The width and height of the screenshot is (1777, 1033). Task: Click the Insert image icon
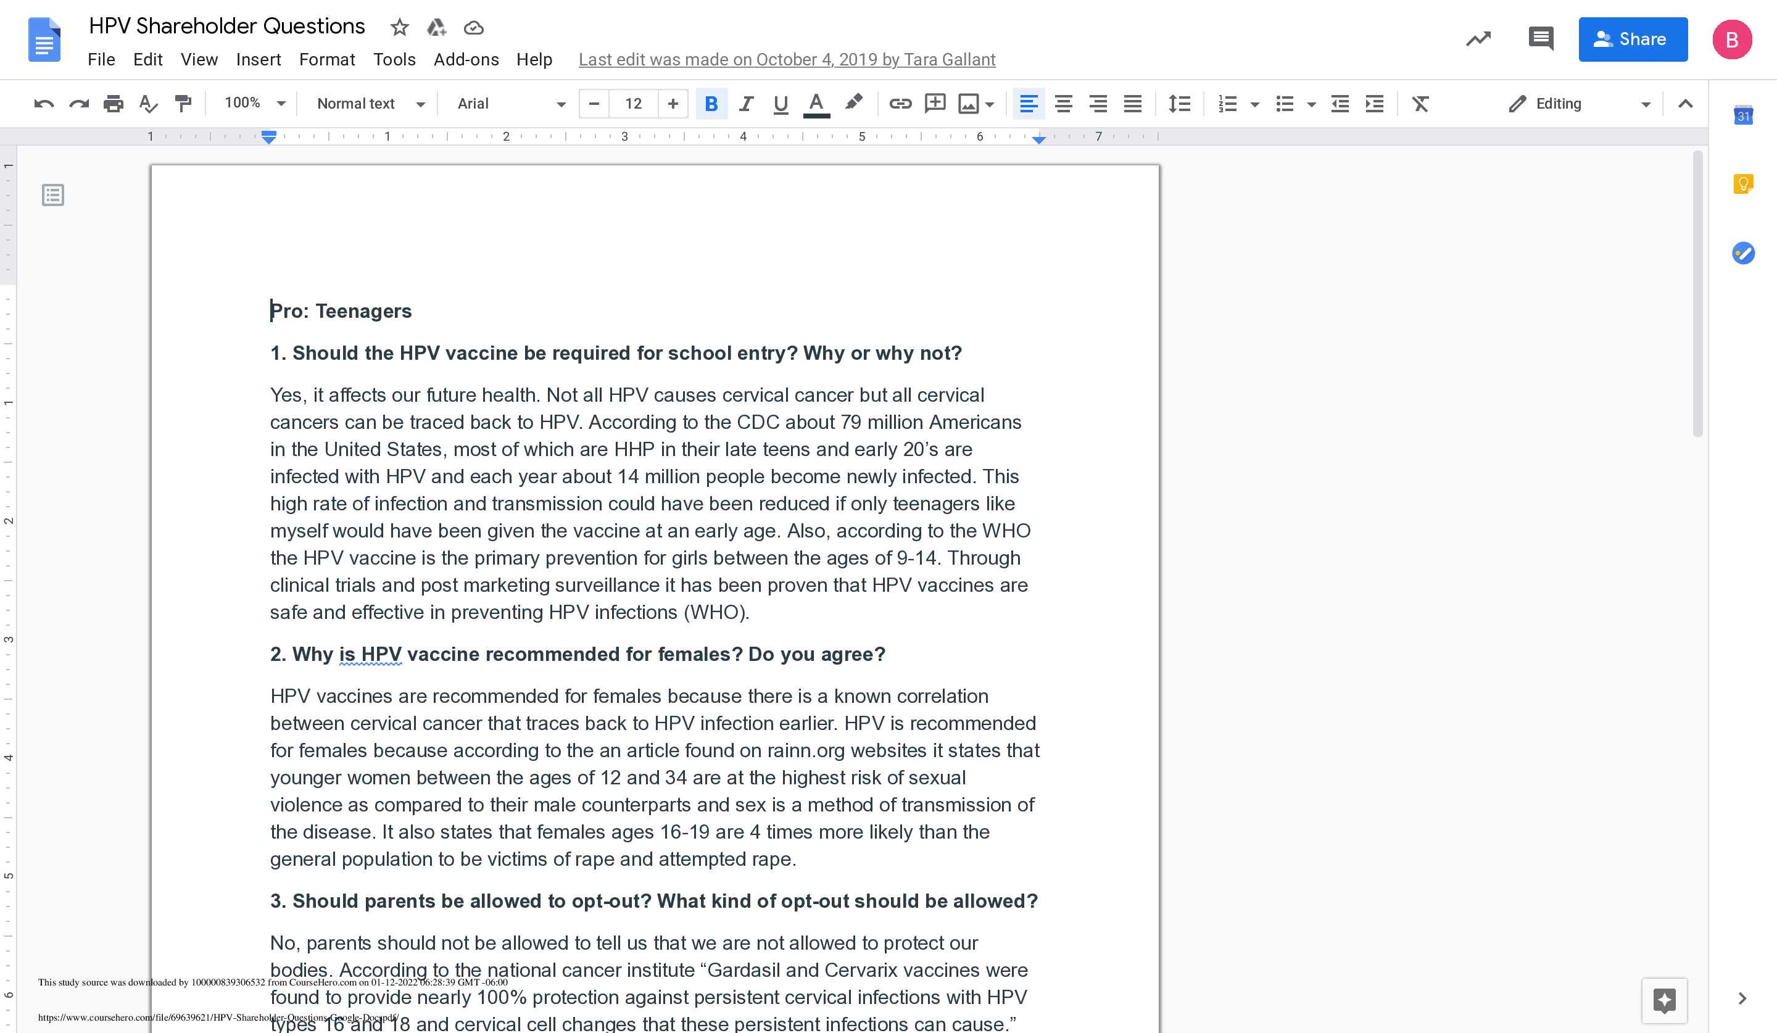[x=968, y=104]
